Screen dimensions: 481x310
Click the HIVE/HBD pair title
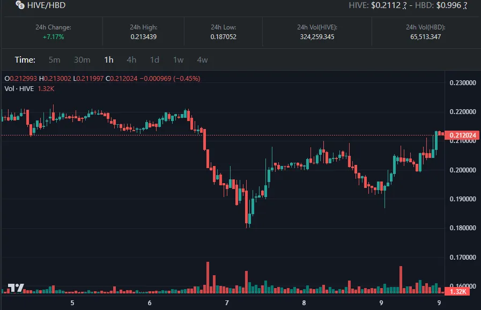click(x=46, y=5)
